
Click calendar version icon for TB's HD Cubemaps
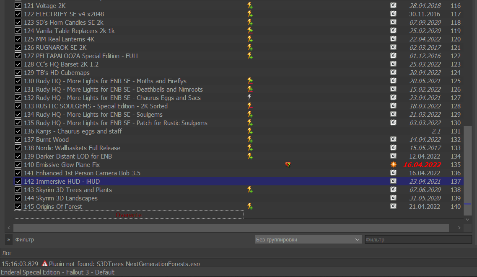pyautogui.click(x=393, y=72)
